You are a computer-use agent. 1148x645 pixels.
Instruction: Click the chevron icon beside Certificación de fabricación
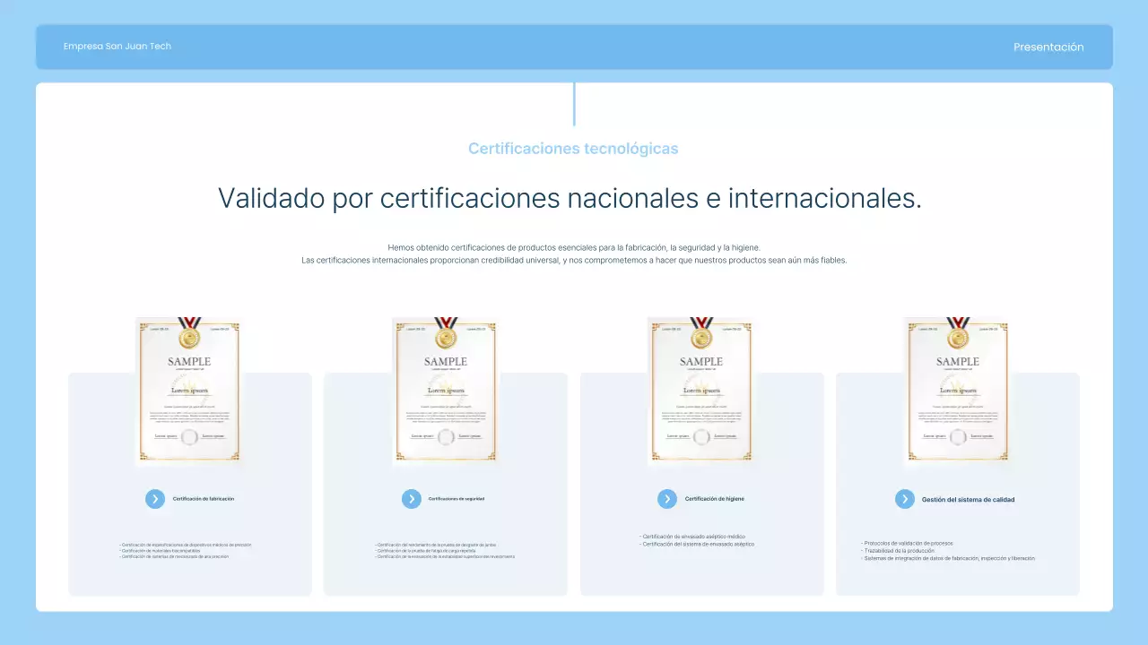pyautogui.click(x=155, y=499)
